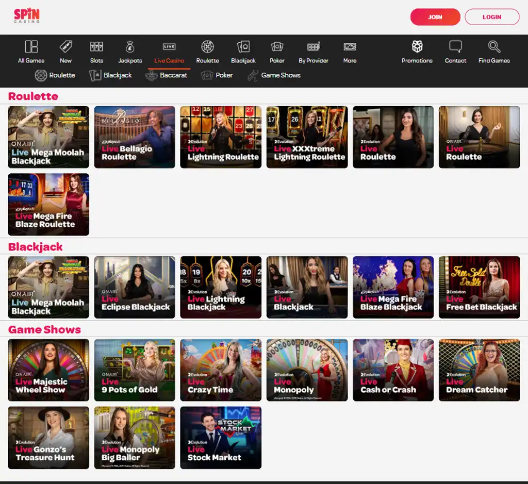
Task: Select the Baccarat sub-category tab
Action: tap(167, 75)
